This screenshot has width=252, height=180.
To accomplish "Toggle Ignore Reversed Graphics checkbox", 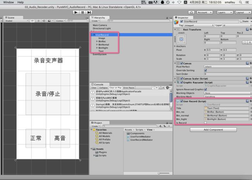I will coord(205,89).
